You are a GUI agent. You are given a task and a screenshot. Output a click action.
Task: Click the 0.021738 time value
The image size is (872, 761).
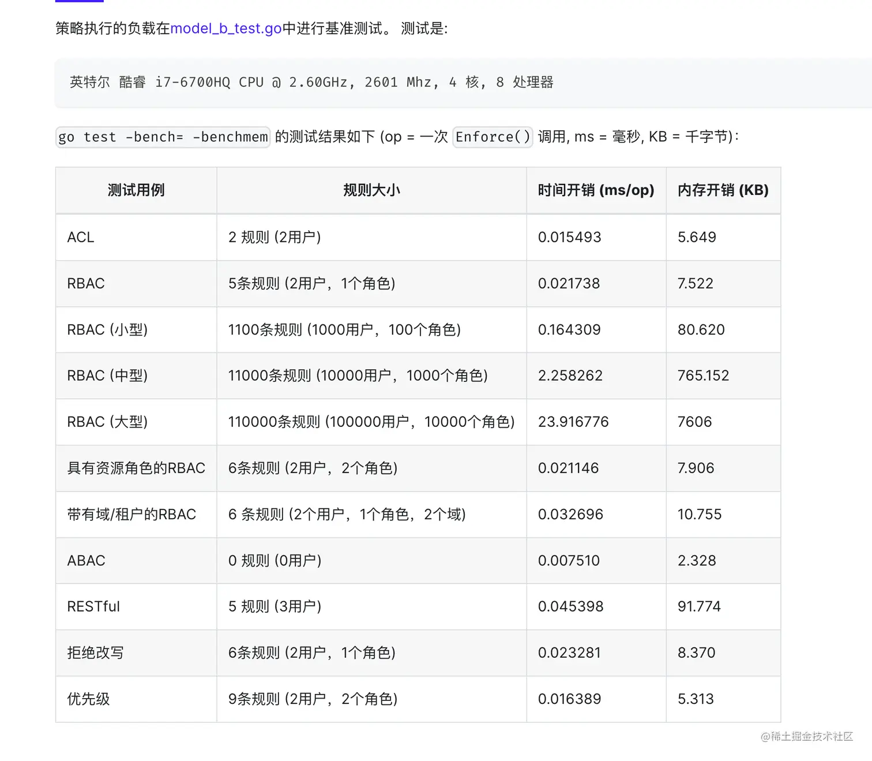[x=569, y=283]
